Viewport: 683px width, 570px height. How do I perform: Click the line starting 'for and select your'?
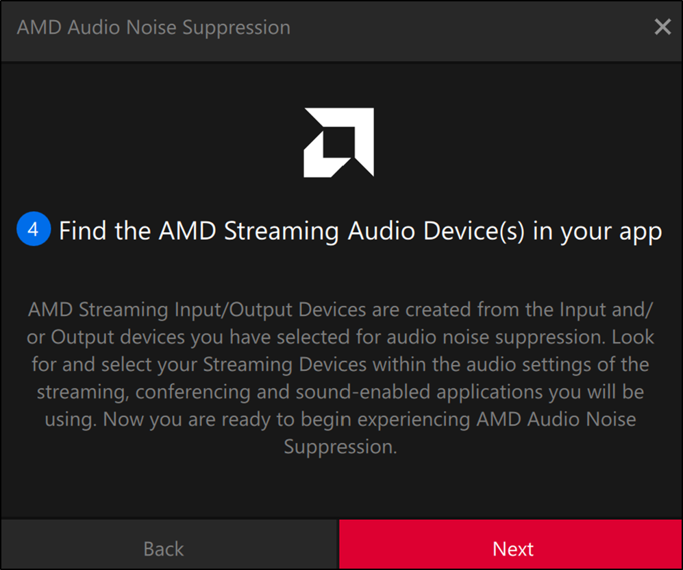tap(340, 365)
